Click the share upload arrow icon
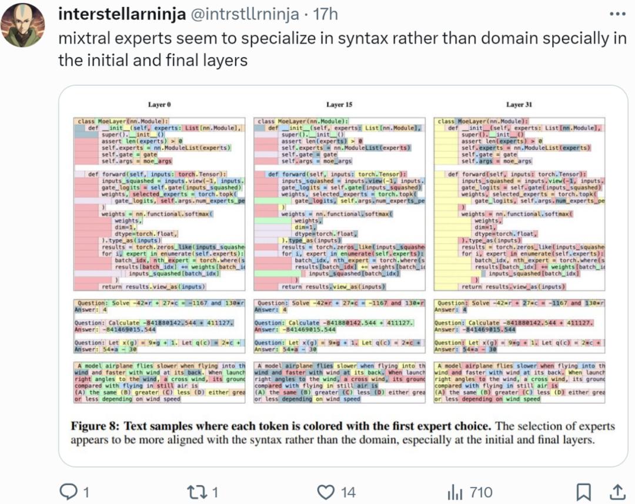The height and width of the screenshot is (504, 635). (617, 491)
